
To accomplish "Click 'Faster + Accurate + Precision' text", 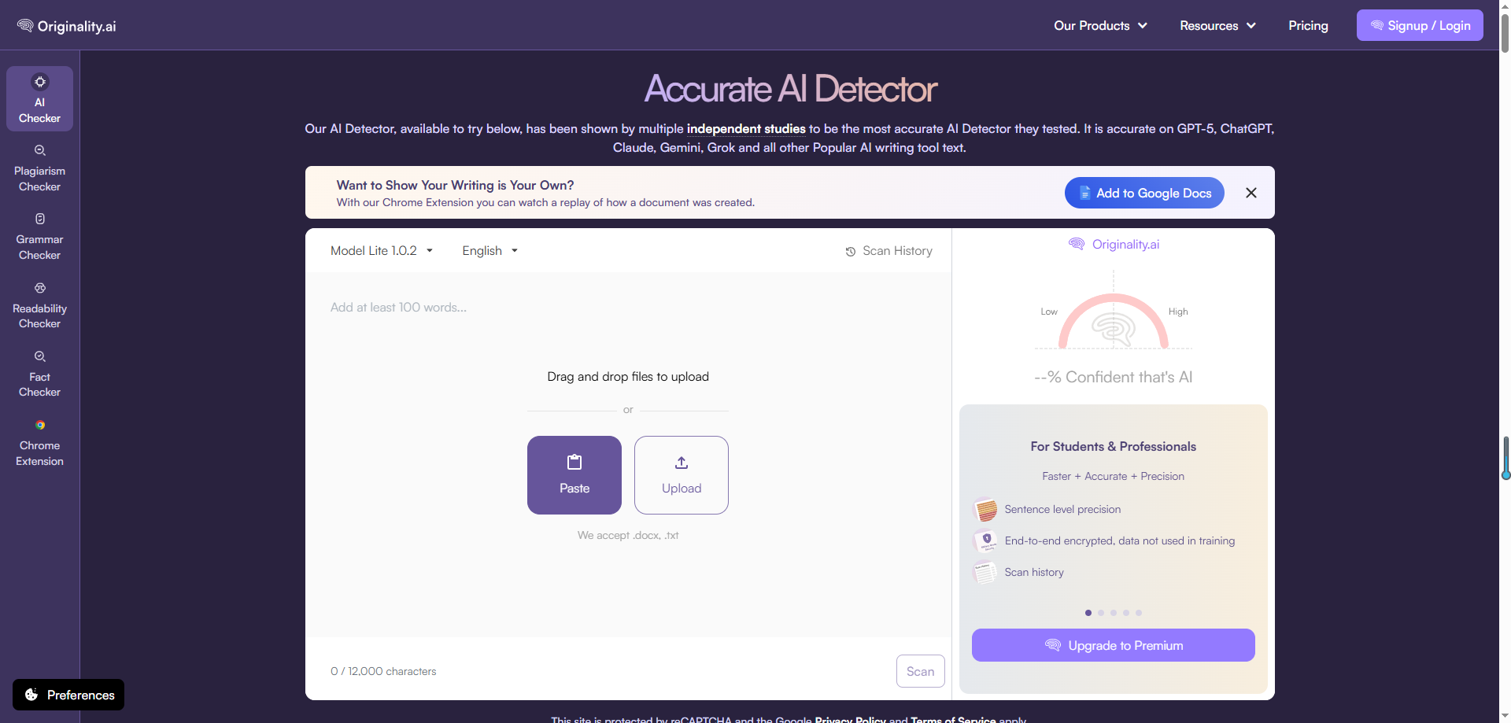I will tap(1114, 476).
